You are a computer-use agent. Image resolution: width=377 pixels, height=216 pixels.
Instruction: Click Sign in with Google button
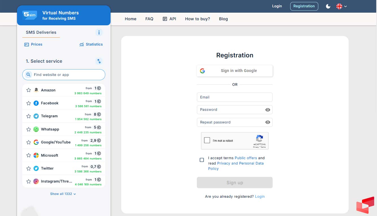[235, 71]
